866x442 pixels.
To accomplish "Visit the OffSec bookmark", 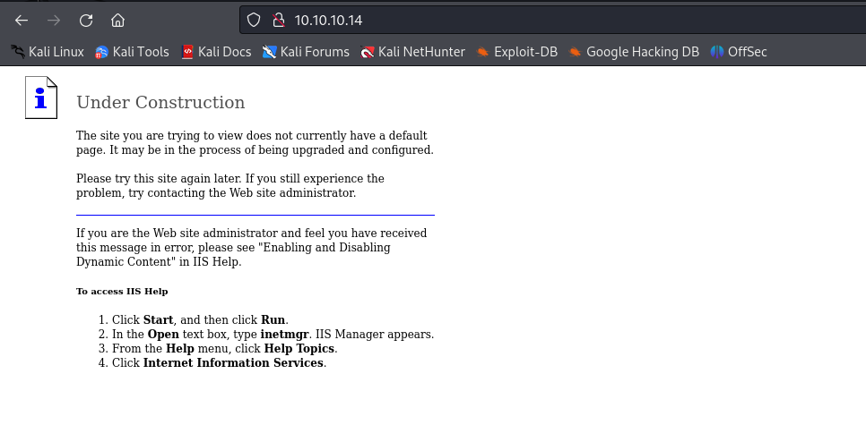I will (739, 52).
